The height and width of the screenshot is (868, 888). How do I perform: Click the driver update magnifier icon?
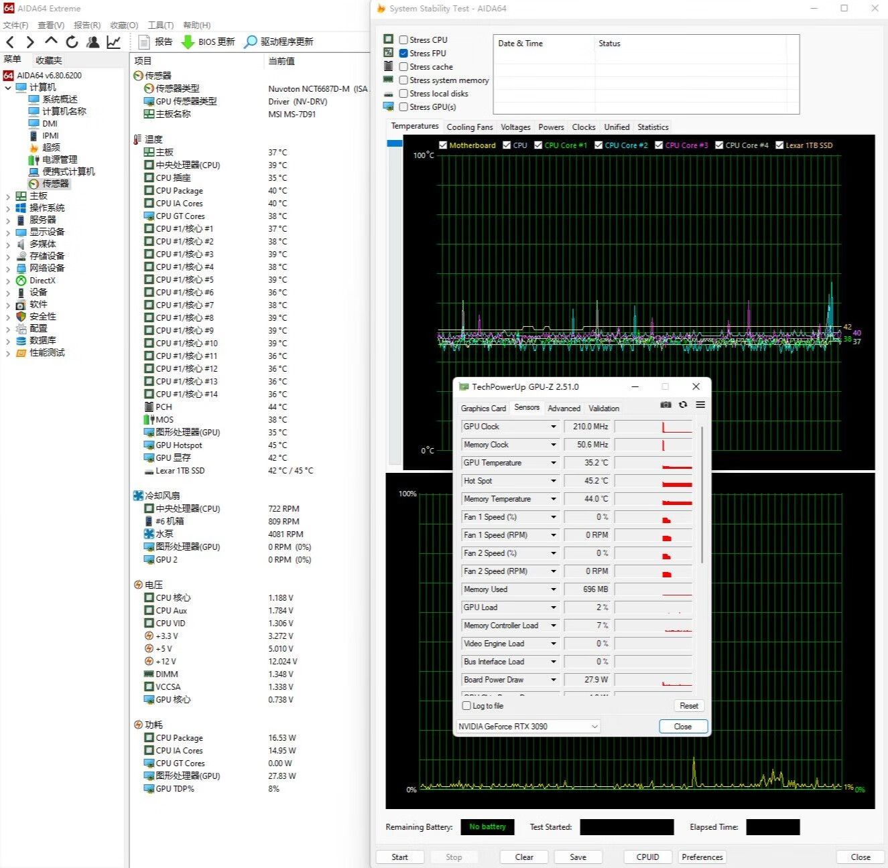tap(250, 42)
